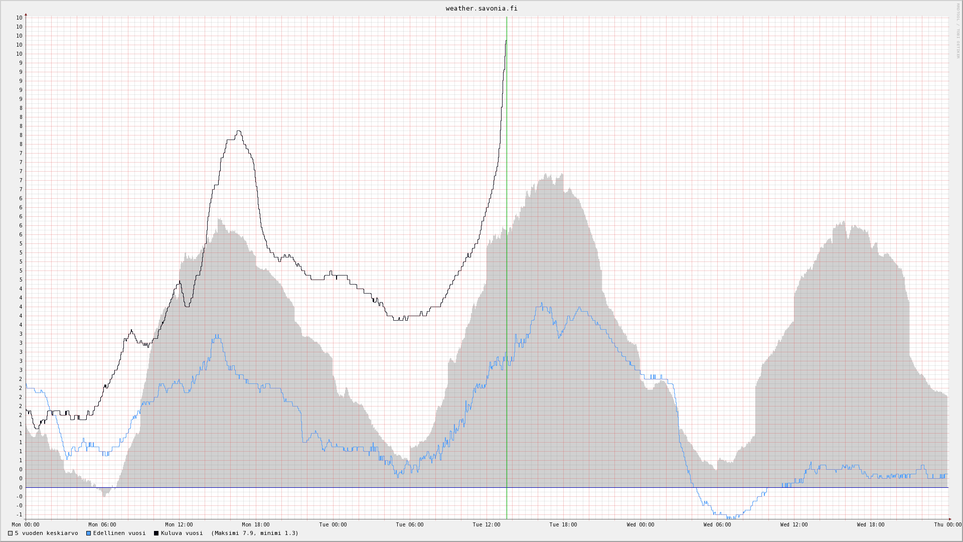Click the 'Mon 00:00' time axis label

(x=26, y=525)
